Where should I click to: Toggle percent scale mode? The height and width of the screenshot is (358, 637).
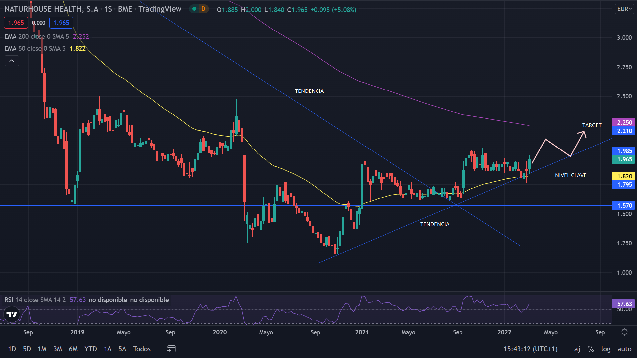tap(591, 349)
